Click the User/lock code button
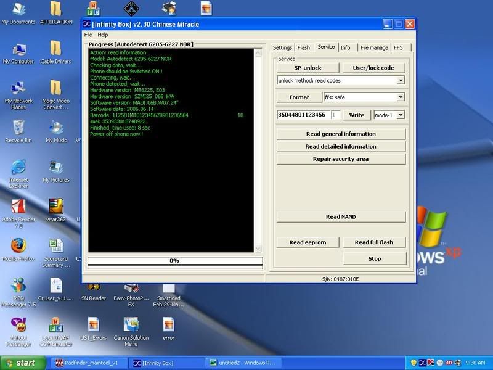The image size is (493, 370). click(373, 68)
